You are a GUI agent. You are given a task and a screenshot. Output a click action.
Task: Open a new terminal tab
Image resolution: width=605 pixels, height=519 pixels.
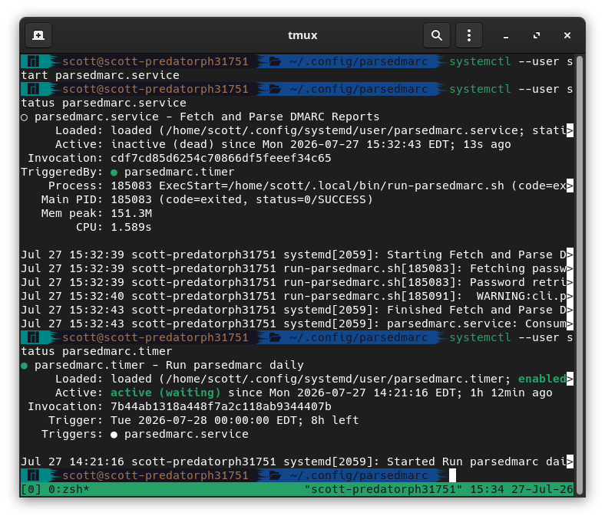coord(38,35)
